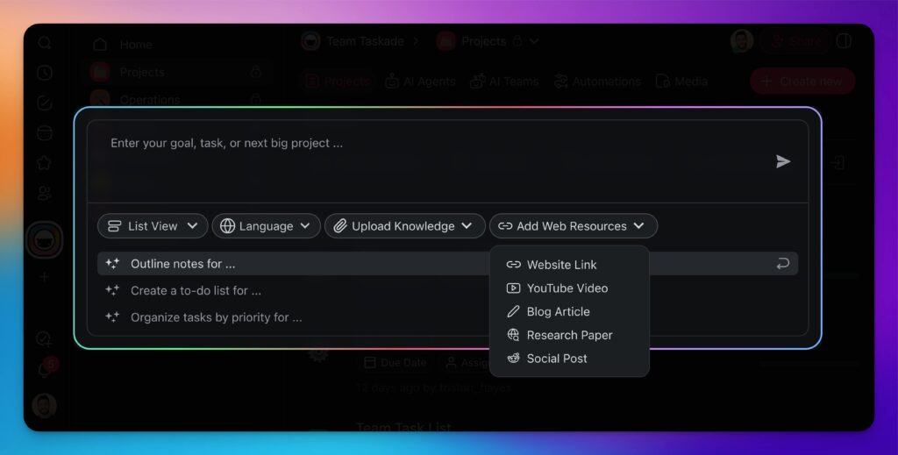Screen dimensions: 898x455
Task: Click the star favorites icon in sidebar
Action: coord(44,163)
